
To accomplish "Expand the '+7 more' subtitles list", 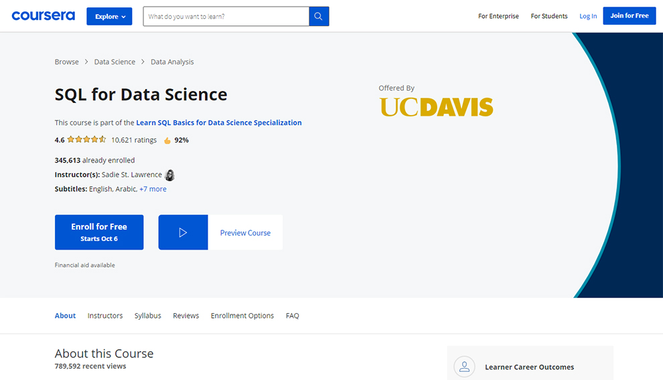I will click(153, 189).
